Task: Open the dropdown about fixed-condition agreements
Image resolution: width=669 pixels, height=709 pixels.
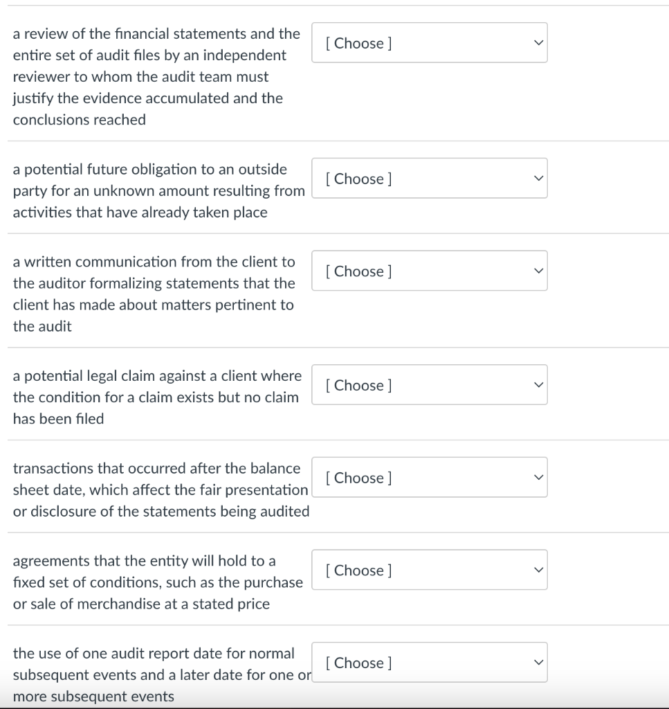Action: pos(429,570)
